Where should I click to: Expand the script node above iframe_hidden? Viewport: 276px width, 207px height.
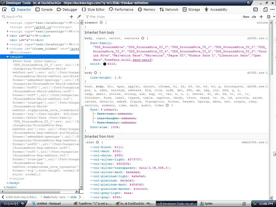8,44
